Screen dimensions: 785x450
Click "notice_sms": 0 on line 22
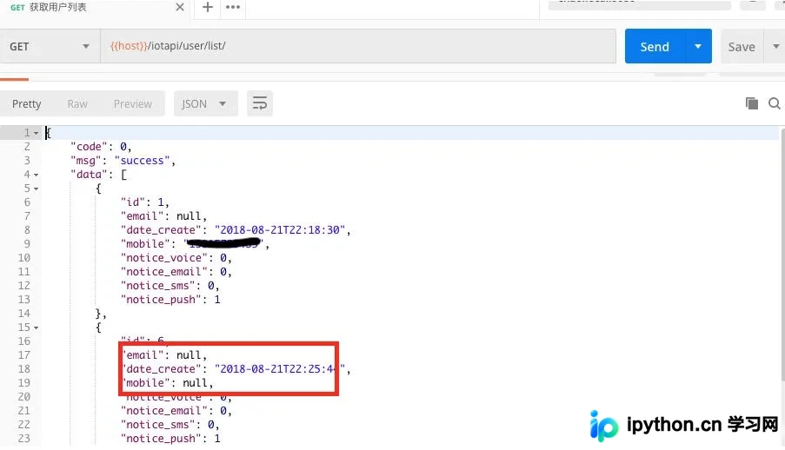[x=170, y=425]
